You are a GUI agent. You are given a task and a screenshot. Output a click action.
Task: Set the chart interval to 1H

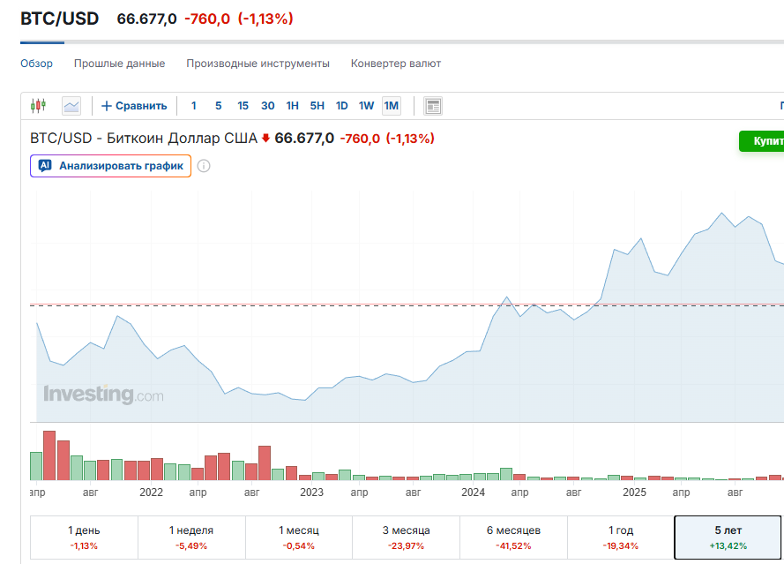pyautogui.click(x=292, y=106)
